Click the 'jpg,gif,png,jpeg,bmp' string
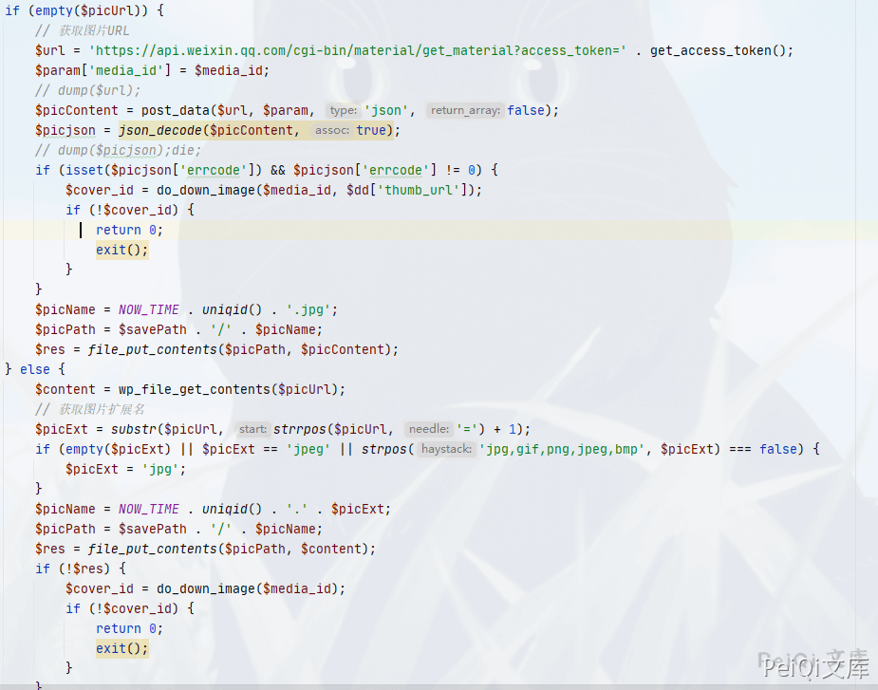 point(562,449)
